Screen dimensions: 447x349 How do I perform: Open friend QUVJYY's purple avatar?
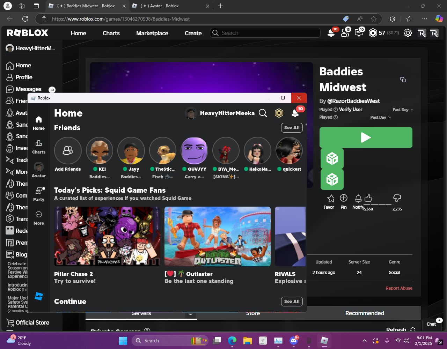[194, 150]
